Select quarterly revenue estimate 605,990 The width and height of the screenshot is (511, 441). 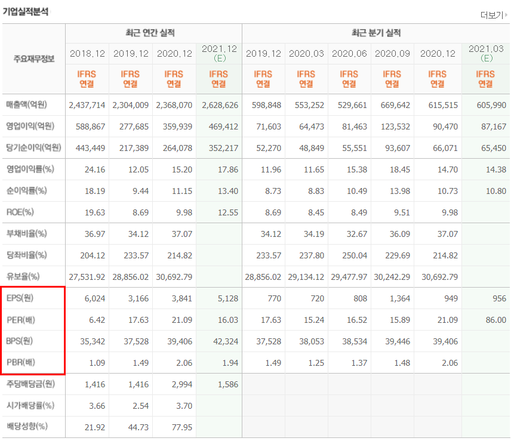[491, 105]
